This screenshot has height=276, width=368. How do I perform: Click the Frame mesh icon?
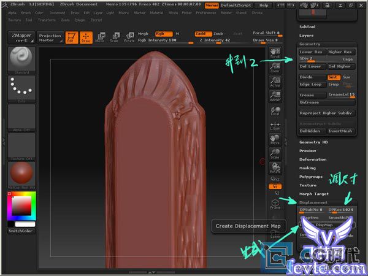(275, 204)
